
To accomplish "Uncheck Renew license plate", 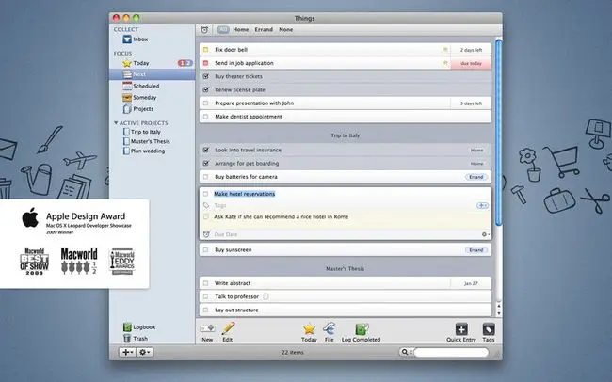I will (x=205, y=89).
